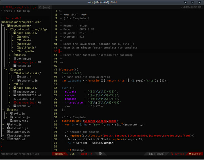Click the window keep-below arrow button

pos(186,2)
